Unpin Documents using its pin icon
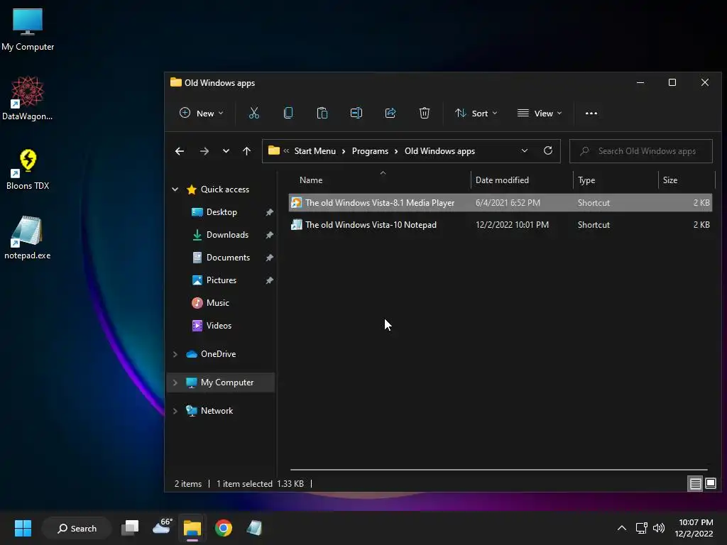Viewport: 727px width, 545px height. click(269, 258)
